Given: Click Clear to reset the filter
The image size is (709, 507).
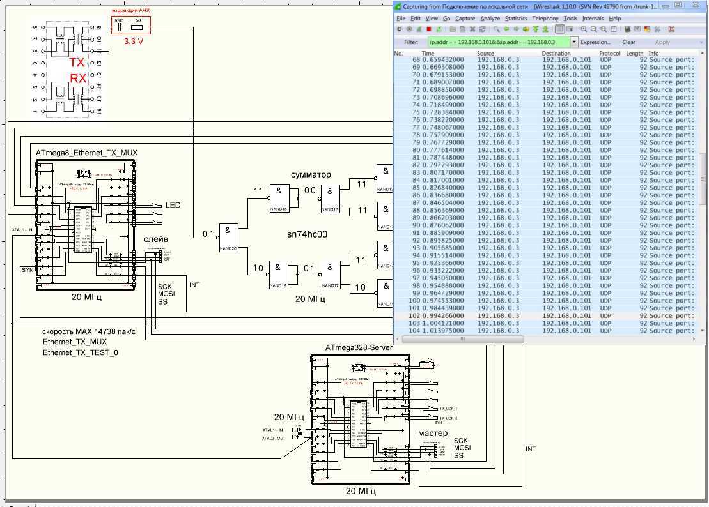Looking at the screenshot, I should [629, 42].
